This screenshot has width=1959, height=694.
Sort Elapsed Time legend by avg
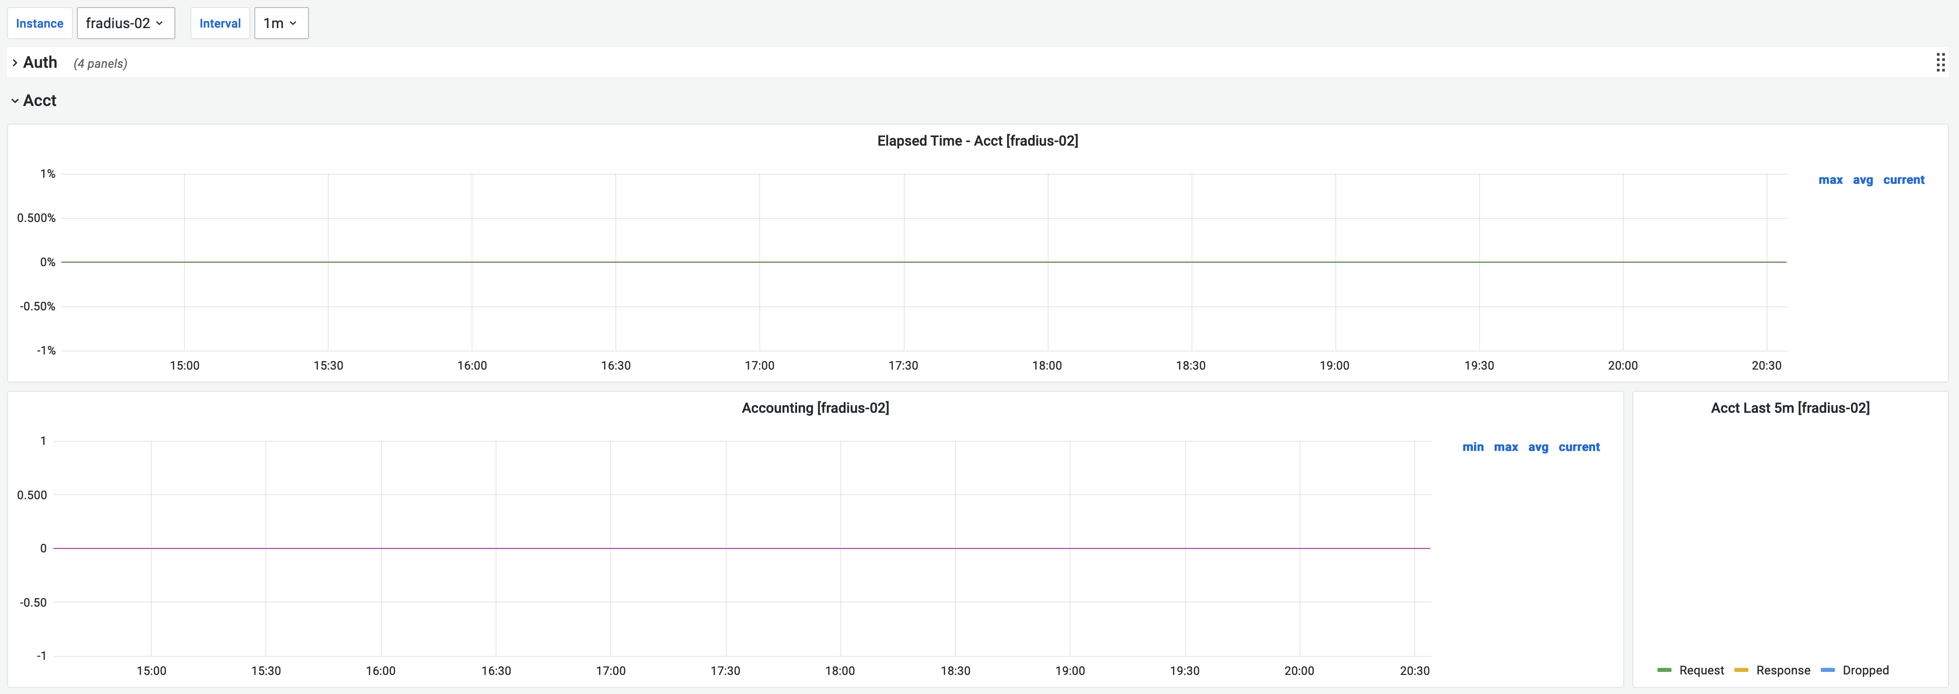1863,180
